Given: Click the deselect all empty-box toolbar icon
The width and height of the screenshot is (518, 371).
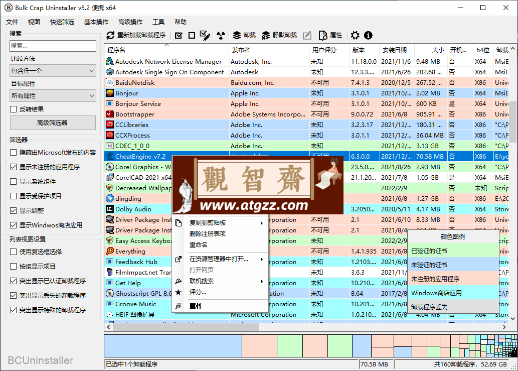Looking at the screenshot, I should 192,35.
